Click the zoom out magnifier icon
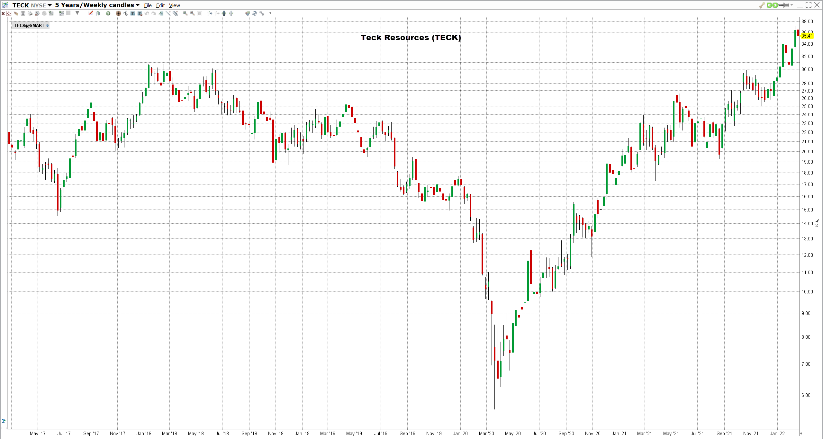The height and width of the screenshot is (439, 823). [x=192, y=13]
